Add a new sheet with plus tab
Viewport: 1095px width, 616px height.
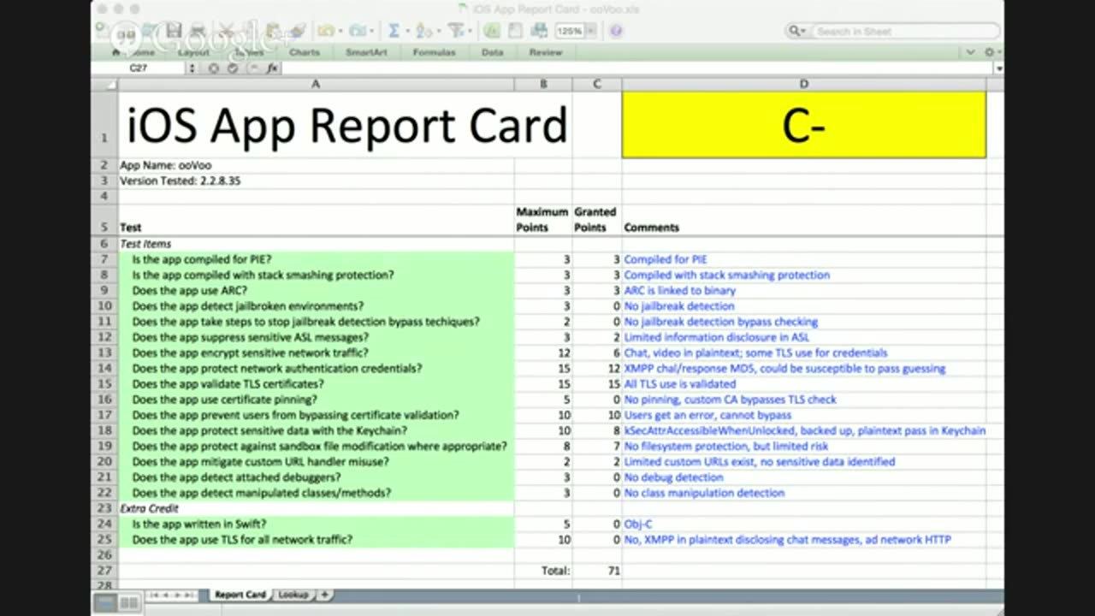click(324, 595)
